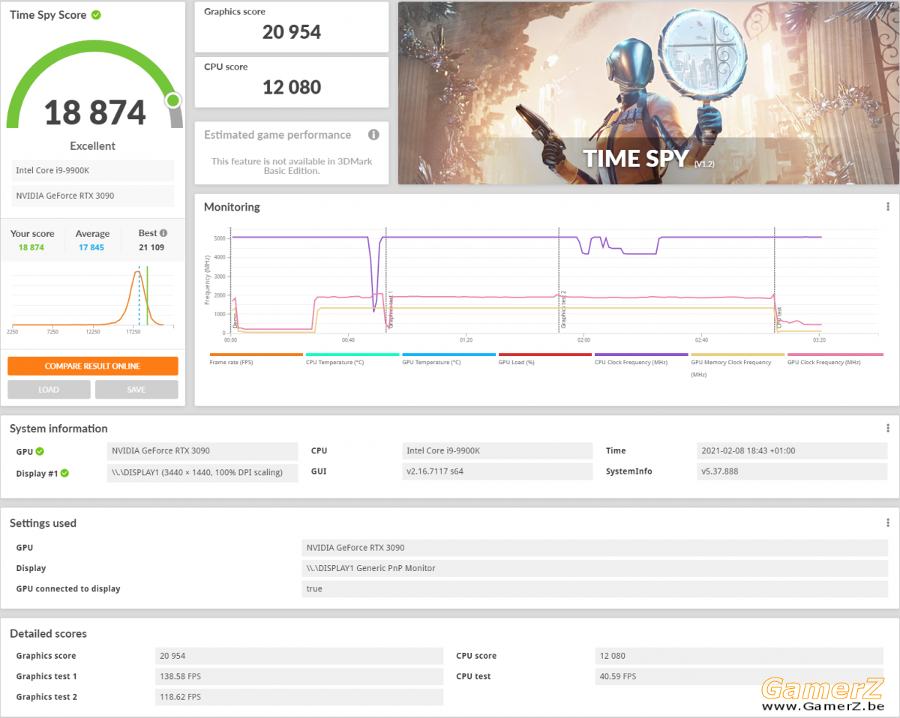Viewport: 900px width, 718px height.
Task: Click the score distribution curve chart
Action: 93,298
